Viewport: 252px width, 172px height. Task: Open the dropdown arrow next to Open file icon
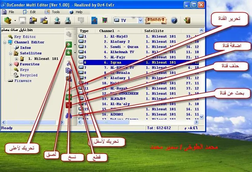pos(15,20)
